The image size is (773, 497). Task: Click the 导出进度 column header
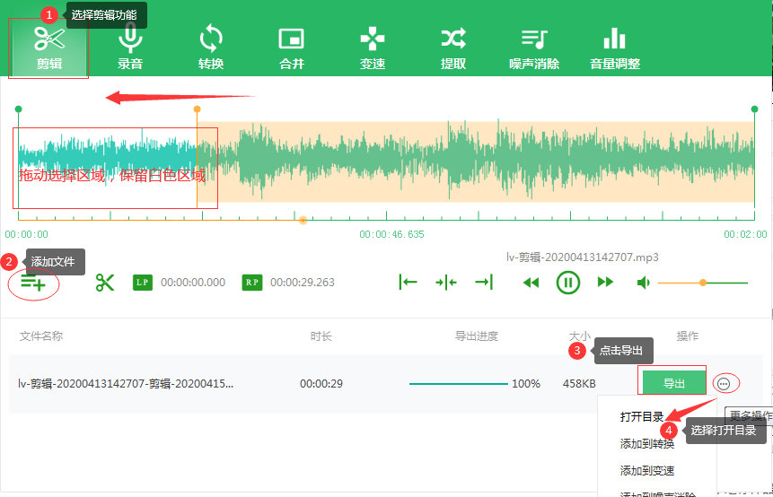click(476, 336)
